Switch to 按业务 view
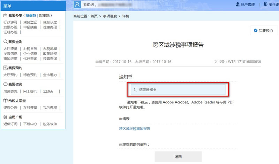This screenshot has width=279, height=164. 30,16
